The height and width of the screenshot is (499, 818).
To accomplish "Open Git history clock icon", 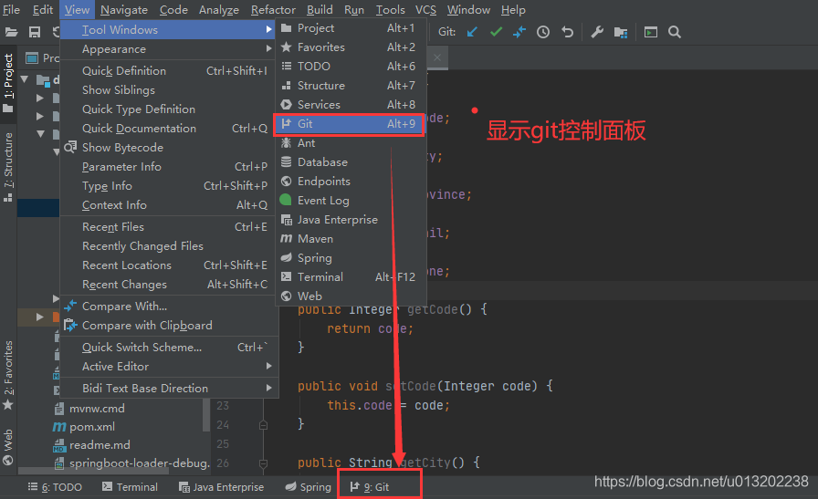I will point(543,32).
